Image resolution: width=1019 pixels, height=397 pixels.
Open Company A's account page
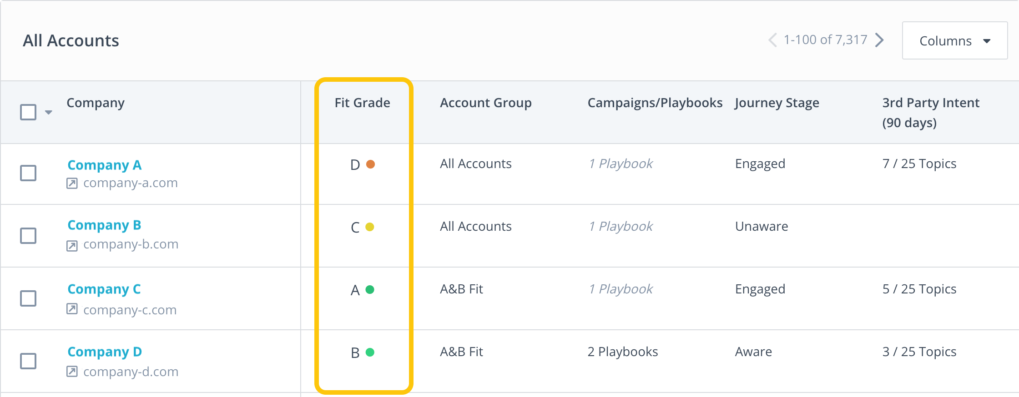click(104, 165)
